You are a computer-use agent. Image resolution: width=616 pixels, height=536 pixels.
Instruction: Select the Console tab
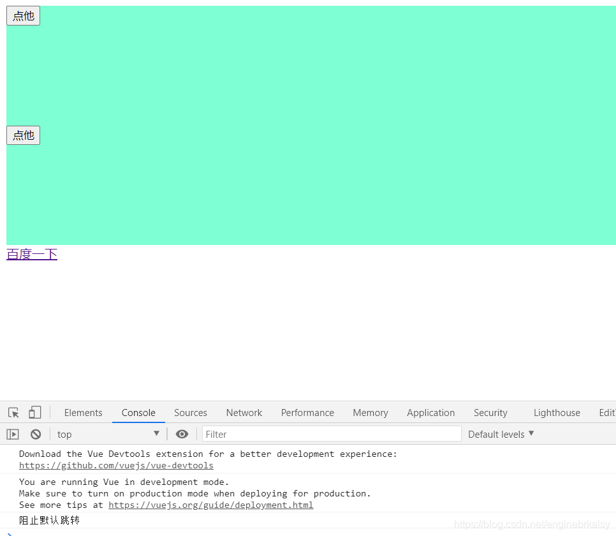(138, 412)
